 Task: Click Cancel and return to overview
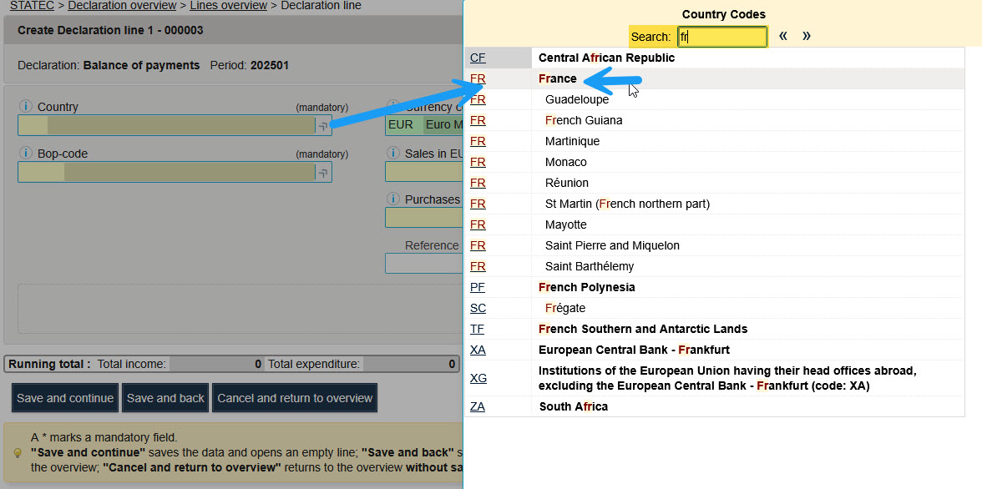(295, 398)
